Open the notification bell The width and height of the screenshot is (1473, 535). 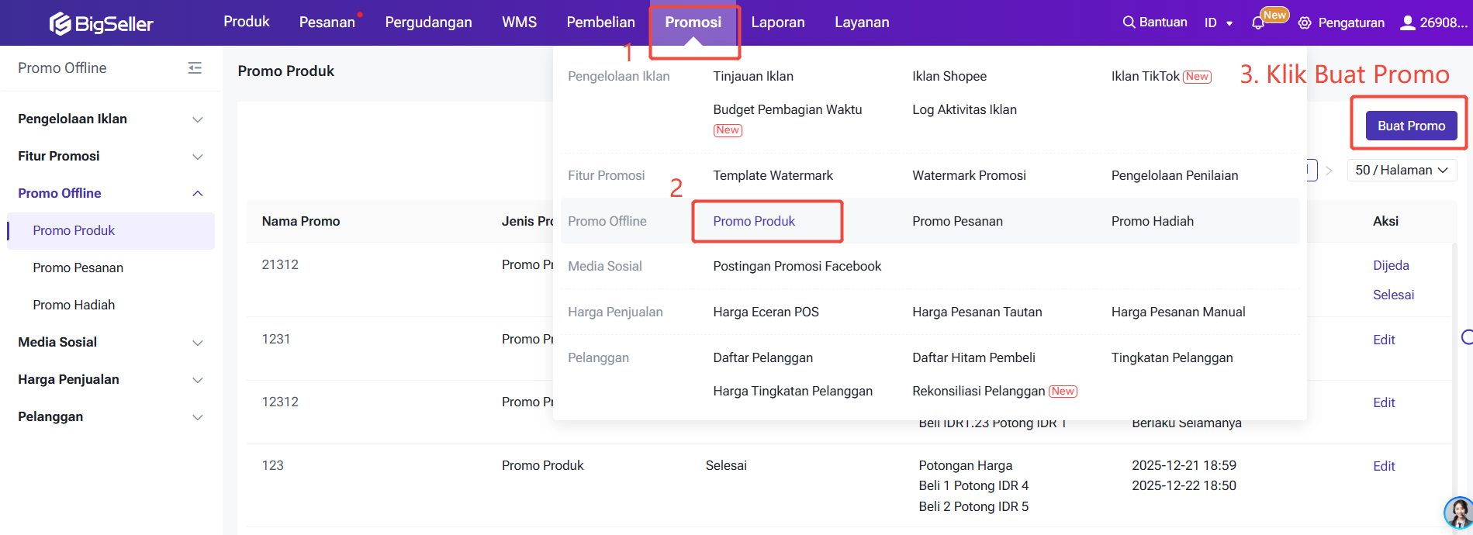pyautogui.click(x=1258, y=23)
